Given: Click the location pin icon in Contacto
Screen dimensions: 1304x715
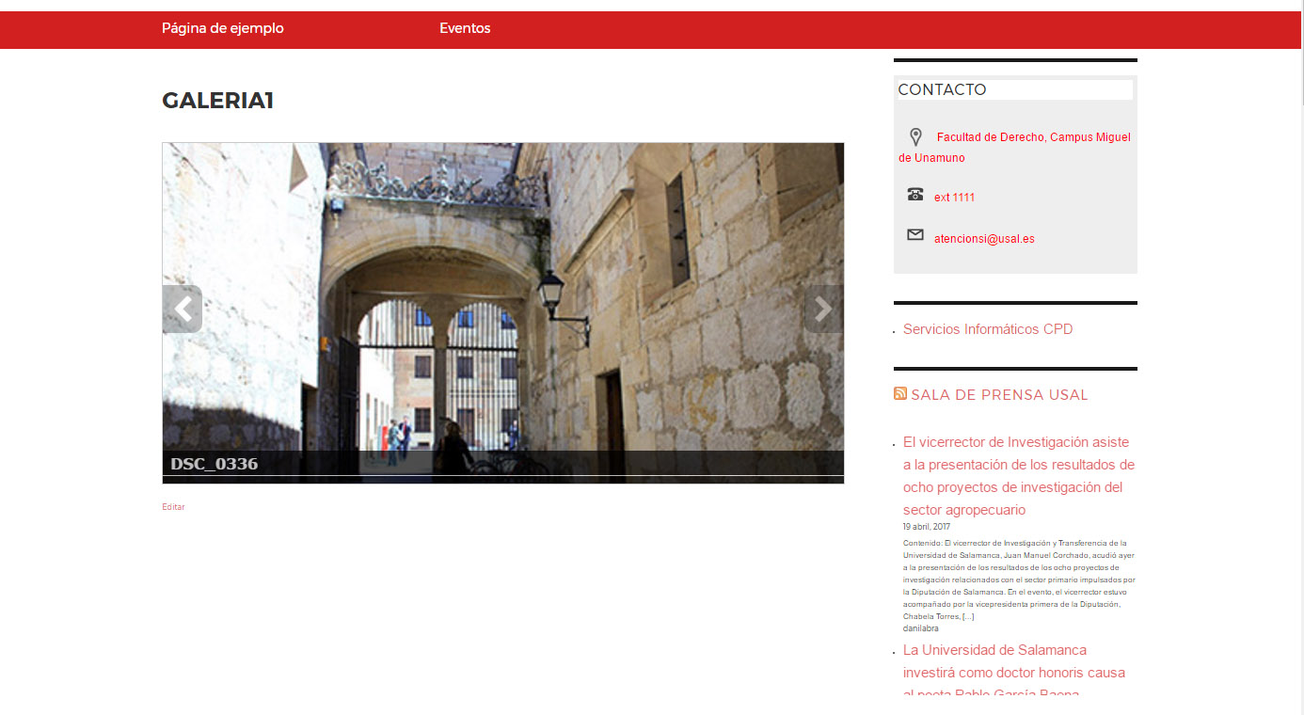Looking at the screenshot, I should pyautogui.click(x=915, y=137).
